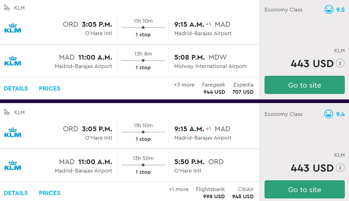
Task: Click the KLM logo on first ORD departure
Action: pyautogui.click(x=13, y=28)
